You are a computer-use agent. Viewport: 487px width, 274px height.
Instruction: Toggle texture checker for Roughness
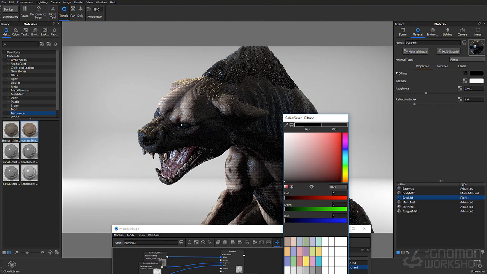click(x=460, y=89)
